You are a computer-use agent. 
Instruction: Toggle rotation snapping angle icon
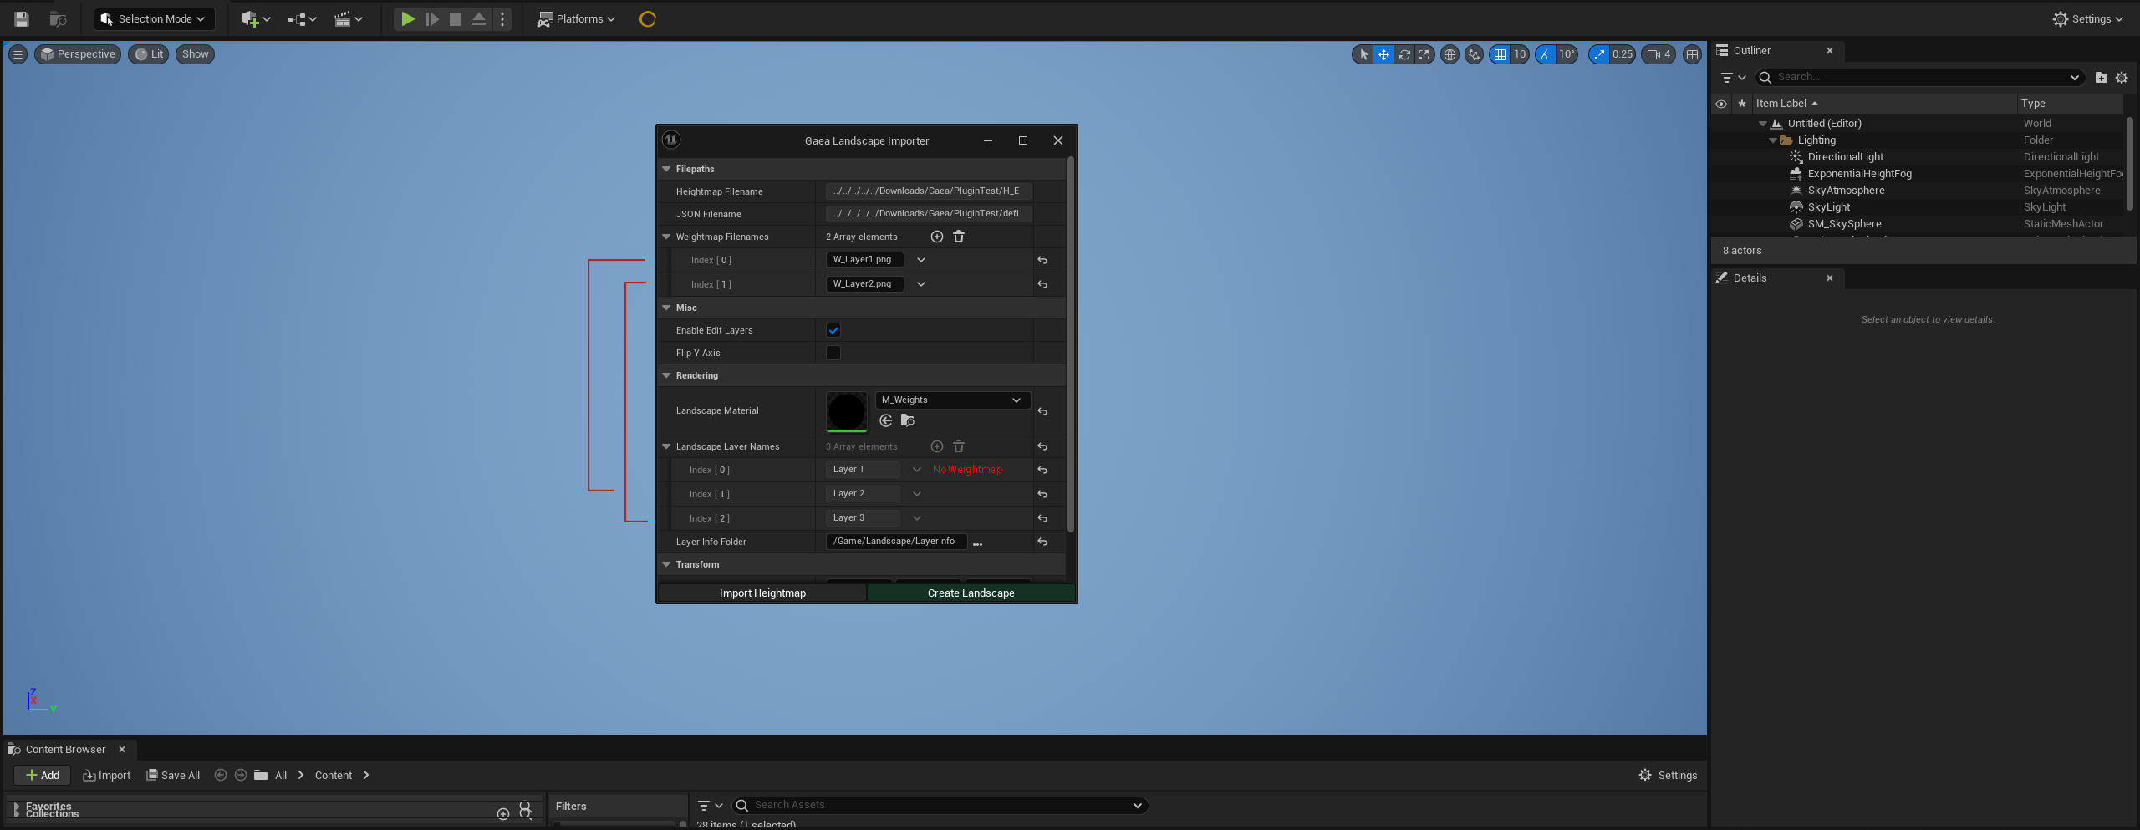(x=1546, y=54)
